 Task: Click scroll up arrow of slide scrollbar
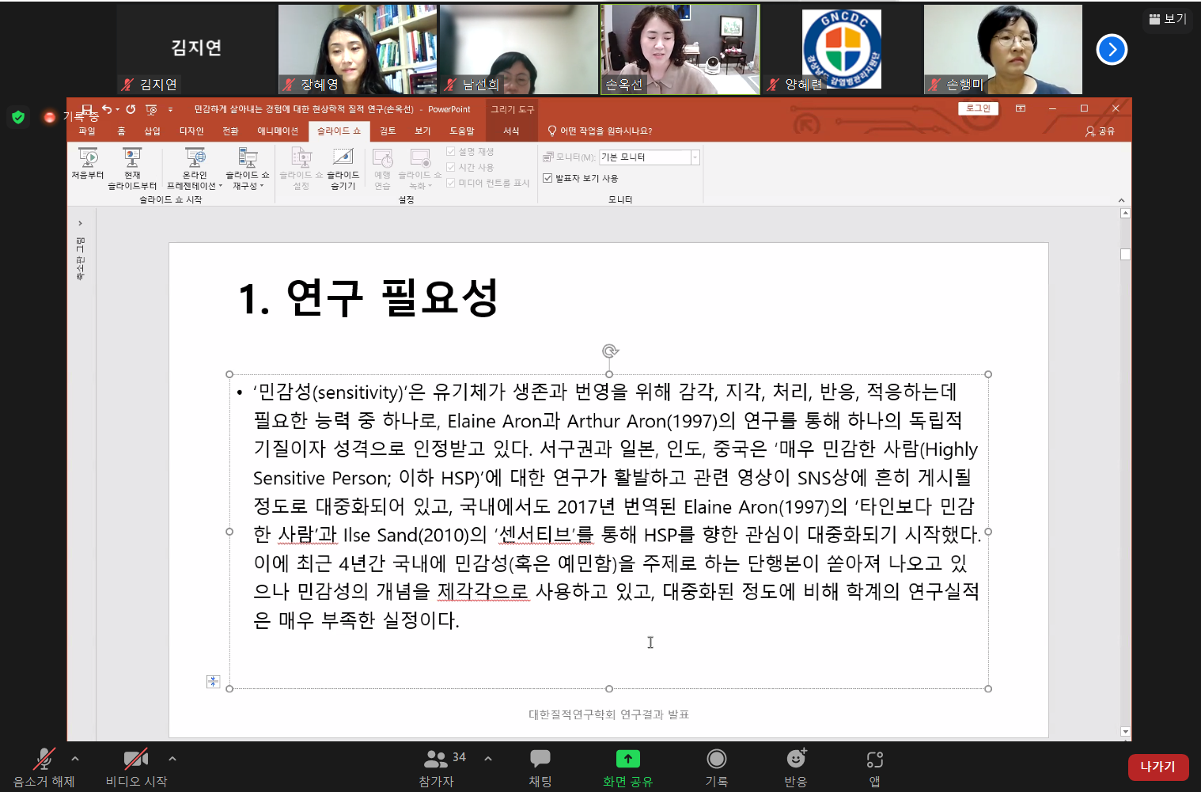[x=1125, y=214]
